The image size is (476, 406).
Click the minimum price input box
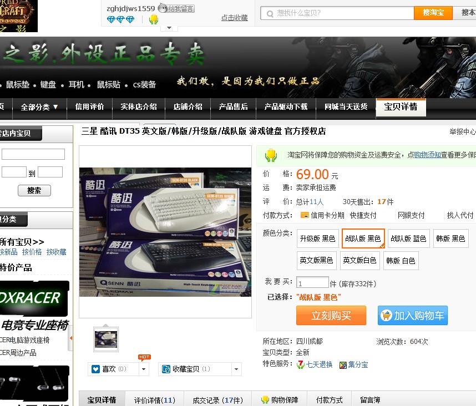(14, 172)
